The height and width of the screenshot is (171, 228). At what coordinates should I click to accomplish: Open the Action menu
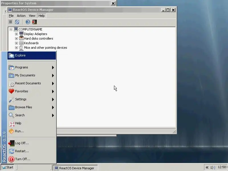[21, 16]
